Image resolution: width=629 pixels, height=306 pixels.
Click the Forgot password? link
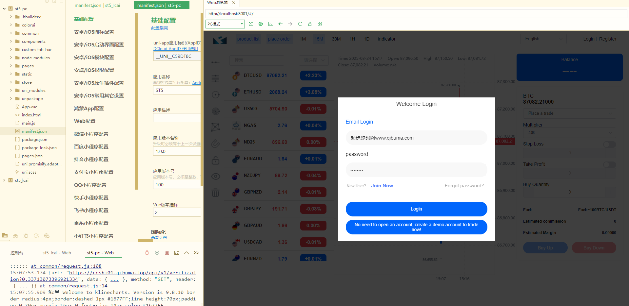click(464, 186)
